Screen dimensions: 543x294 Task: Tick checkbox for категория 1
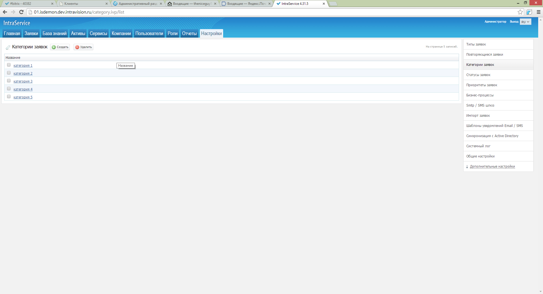(x=9, y=65)
